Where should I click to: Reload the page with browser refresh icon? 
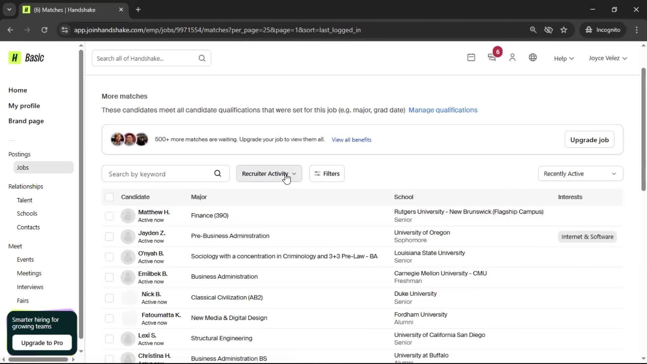click(x=44, y=30)
